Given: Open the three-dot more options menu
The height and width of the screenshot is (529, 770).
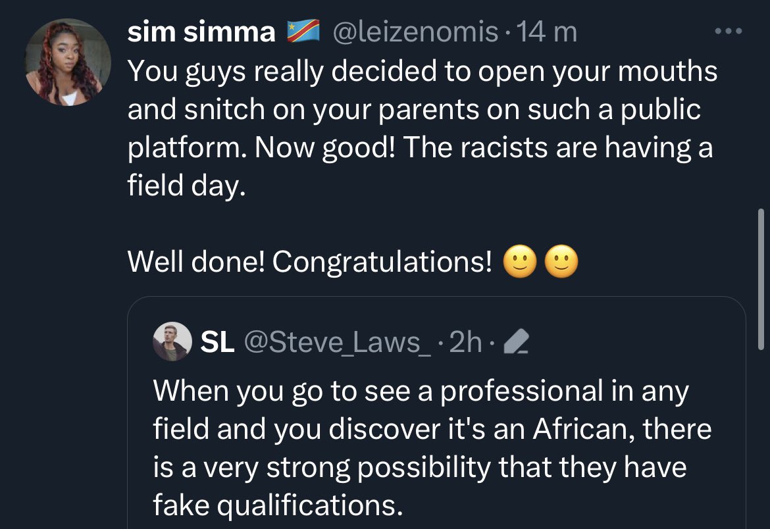Looking at the screenshot, I should (729, 31).
